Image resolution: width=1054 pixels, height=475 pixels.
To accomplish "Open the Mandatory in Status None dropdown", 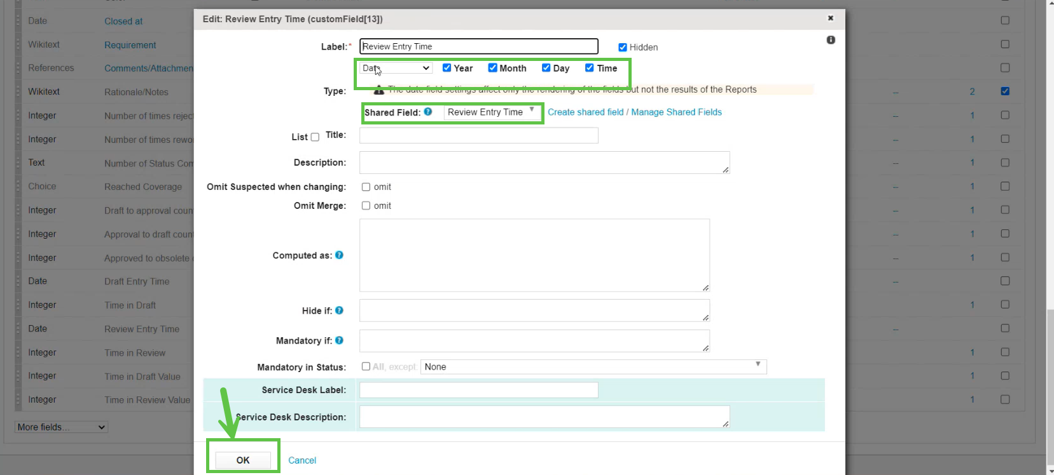I will [x=593, y=367].
